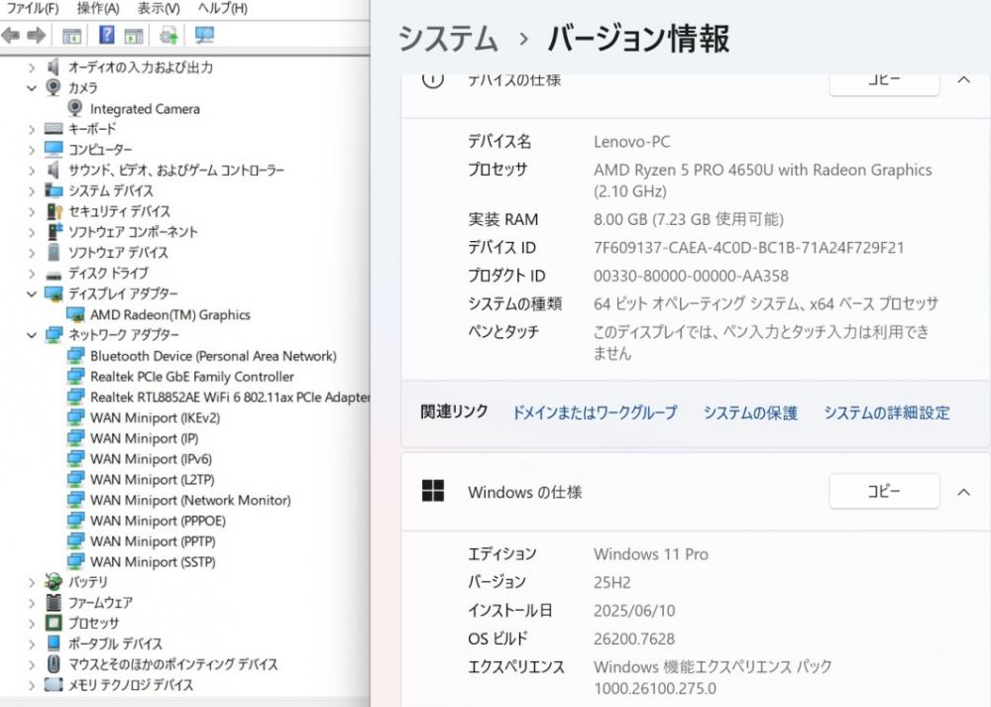Open the ドメインまたはワークグループ link
This screenshot has width=991, height=707.
[x=595, y=412]
